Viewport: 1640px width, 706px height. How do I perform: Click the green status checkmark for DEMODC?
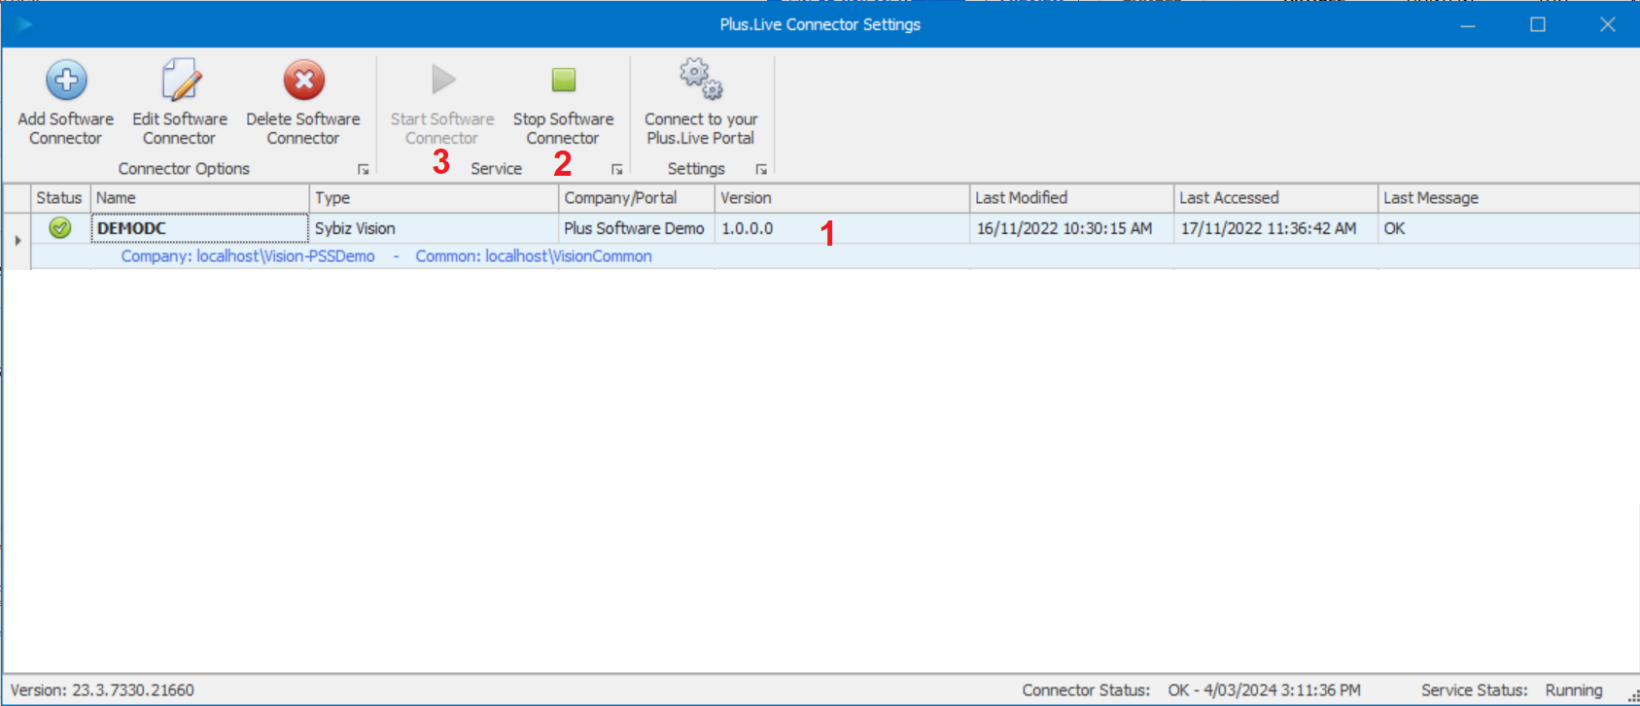coord(60,228)
